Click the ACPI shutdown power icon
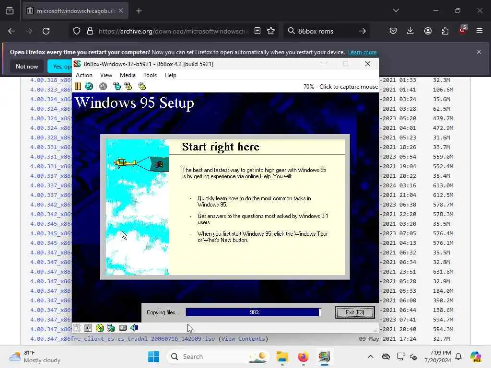 [x=103, y=86]
